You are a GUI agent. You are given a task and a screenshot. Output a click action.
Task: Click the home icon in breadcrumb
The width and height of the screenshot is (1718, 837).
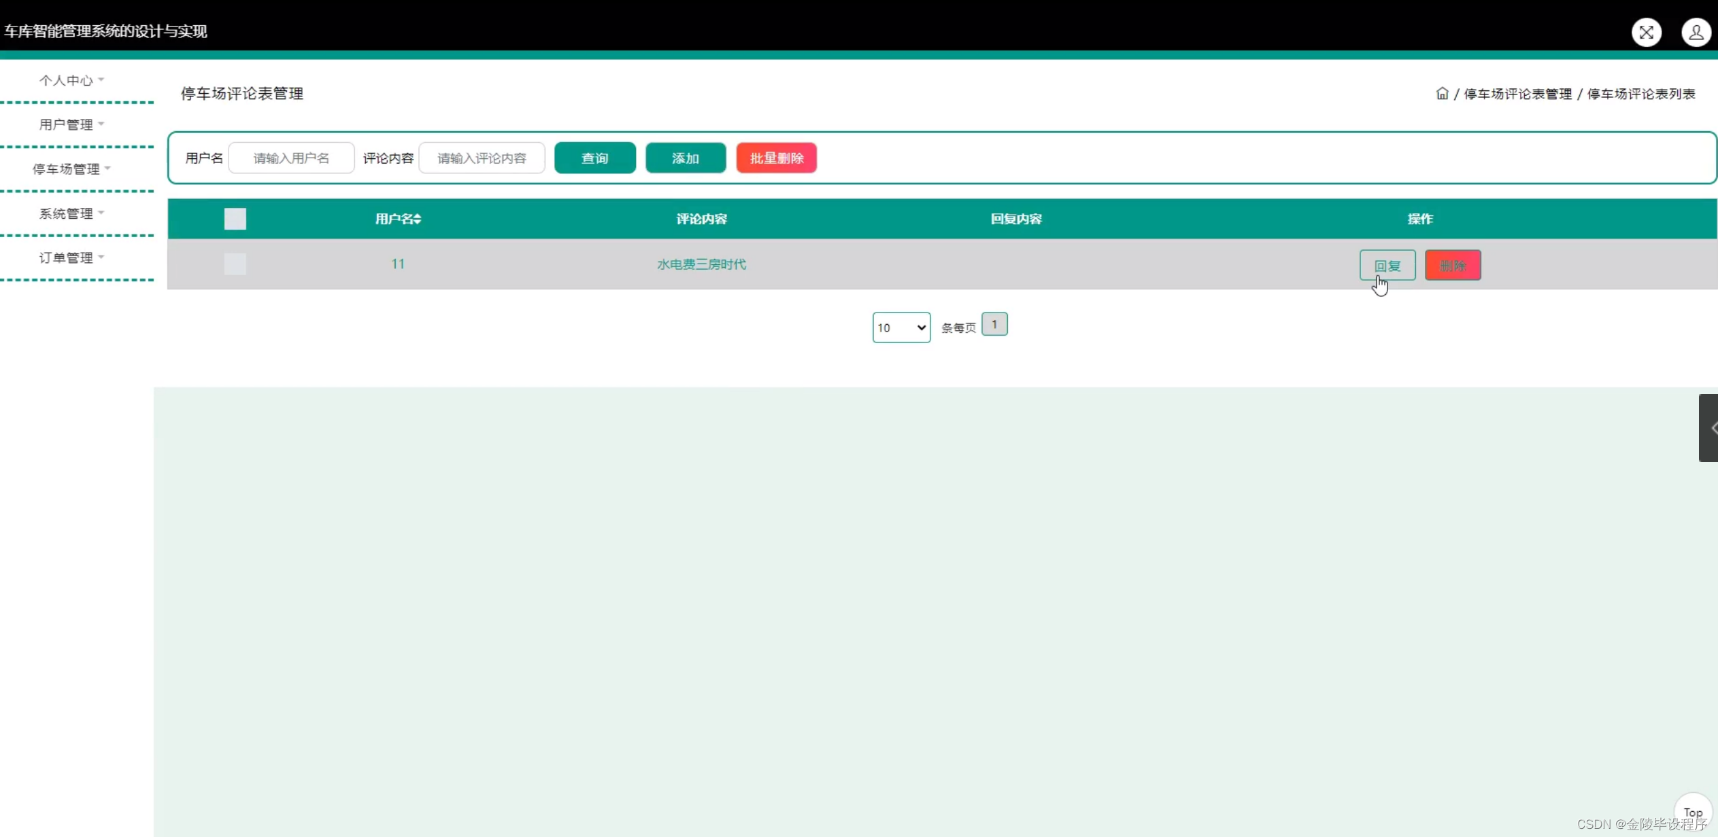point(1442,94)
